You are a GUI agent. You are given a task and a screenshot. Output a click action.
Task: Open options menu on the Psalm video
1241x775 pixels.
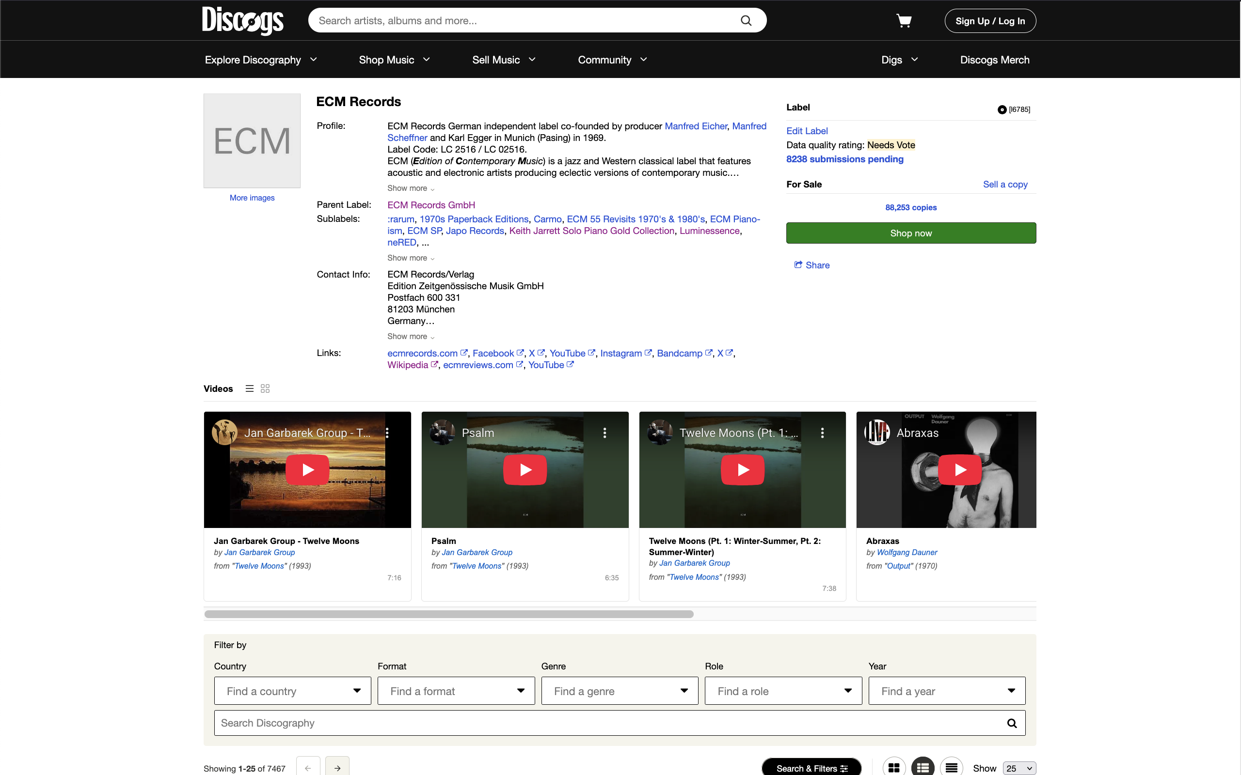click(605, 433)
